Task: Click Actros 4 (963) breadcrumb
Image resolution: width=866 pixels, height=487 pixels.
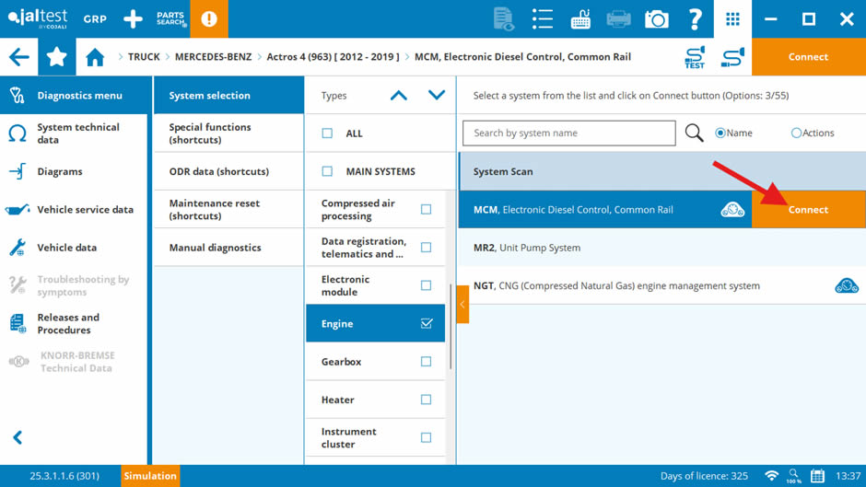Action: tap(333, 57)
